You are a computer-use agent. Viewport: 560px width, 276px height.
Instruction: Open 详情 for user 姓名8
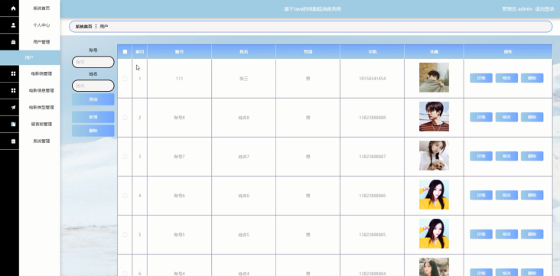(x=481, y=117)
